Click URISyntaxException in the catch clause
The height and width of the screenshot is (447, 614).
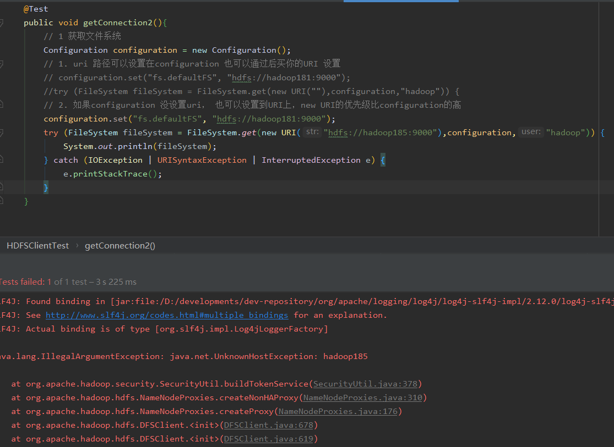pyautogui.click(x=202, y=160)
